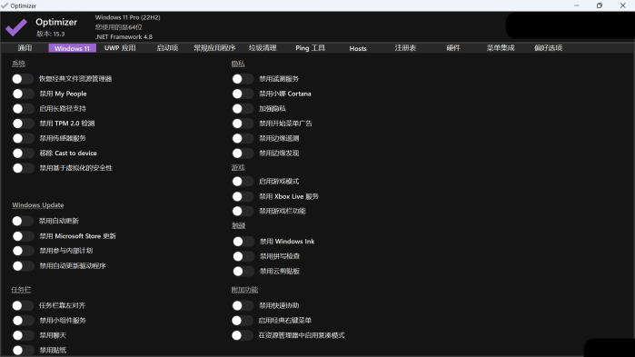This screenshot has width=635, height=357.
Task: Toggle 禁用开始菜单广告 switch
Action: [243, 124]
